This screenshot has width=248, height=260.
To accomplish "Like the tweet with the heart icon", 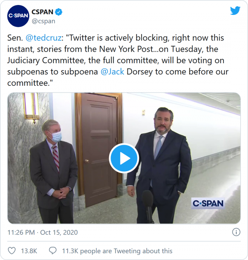I will click(12, 251).
